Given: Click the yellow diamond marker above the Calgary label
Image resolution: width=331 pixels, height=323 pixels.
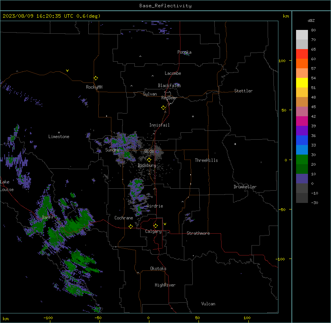Looking at the screenshot, I should pos(156,226).
